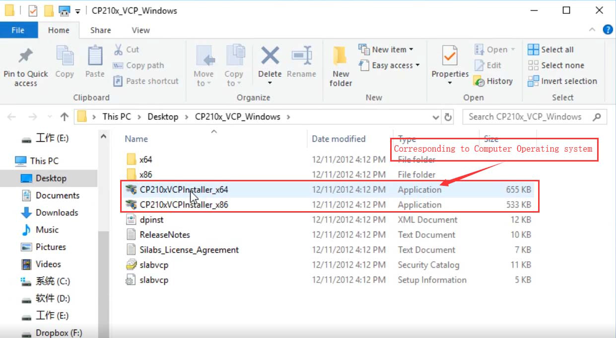Click Edit in the ribbon Open group
This screenshot has width=616, height=338.
coord(488,65)
